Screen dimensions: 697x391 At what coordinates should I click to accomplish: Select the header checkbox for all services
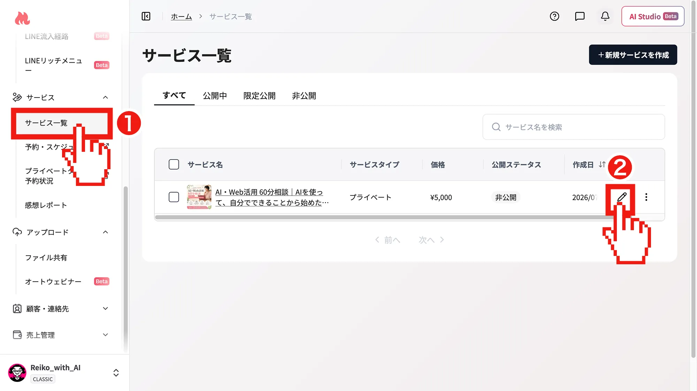tap(174, 164)
